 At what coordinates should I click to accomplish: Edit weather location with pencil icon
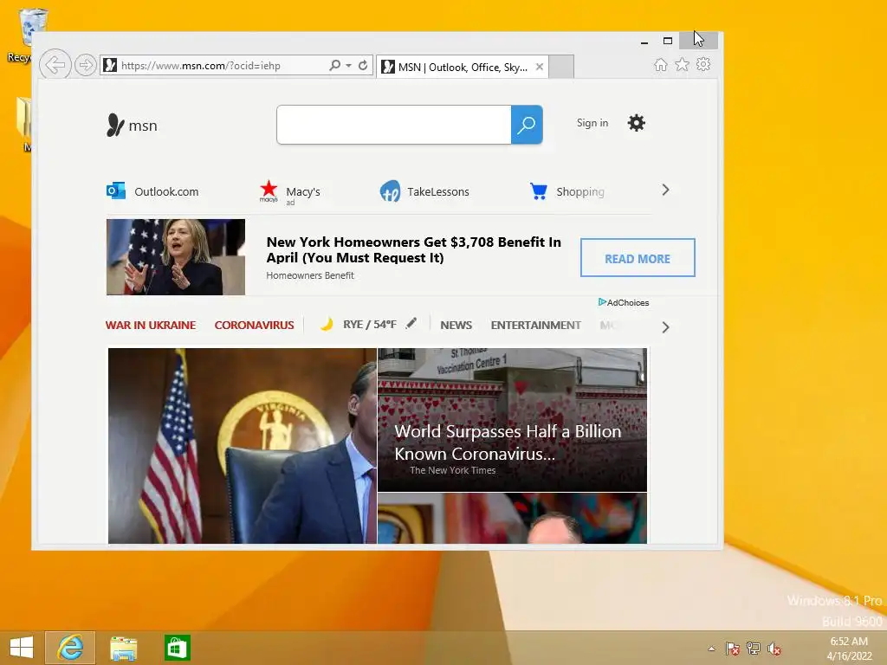[x=411, y=323]
